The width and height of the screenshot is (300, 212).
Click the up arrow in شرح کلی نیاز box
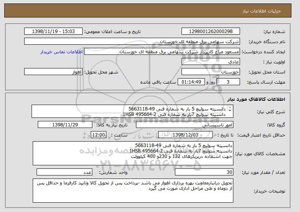click(230, 107)
